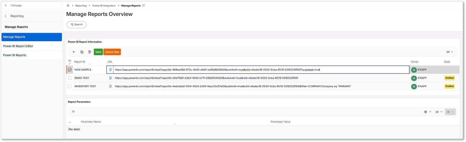Open page size 24 dropdown in Report Parameters
Image resolution: width=466 pixels, height=142 pixels.
coord(439,112)
